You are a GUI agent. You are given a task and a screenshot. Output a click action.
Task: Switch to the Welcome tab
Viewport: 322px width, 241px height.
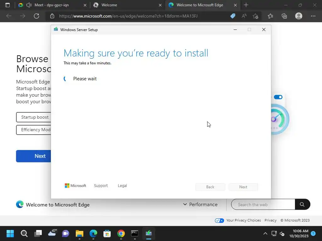click(x=109, y=5)
